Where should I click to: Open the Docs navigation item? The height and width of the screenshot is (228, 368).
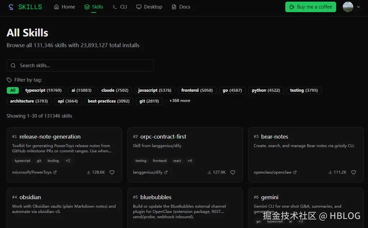click(x=181, y=7)
